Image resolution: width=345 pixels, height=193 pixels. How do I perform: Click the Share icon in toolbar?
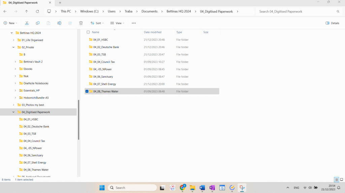click(x=70, y=23)
